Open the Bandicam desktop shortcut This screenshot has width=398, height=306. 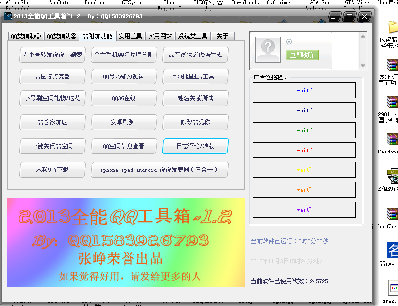point(96,3)
